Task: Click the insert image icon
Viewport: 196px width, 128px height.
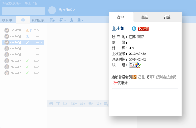Action: click(65, 104)
